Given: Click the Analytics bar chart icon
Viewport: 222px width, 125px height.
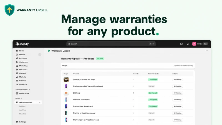Looking at the screenshot, I should 17,84.
